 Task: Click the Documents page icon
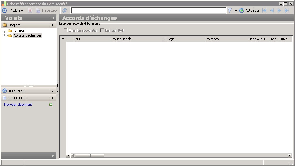[x=5, y=98]
